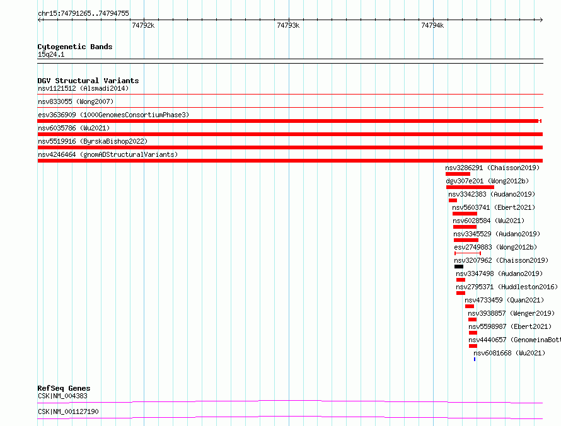Image resolution: width=561 pixels, height=426 pixels.
Task: Click the right arrowhead of the ruler
Action: 541,20
